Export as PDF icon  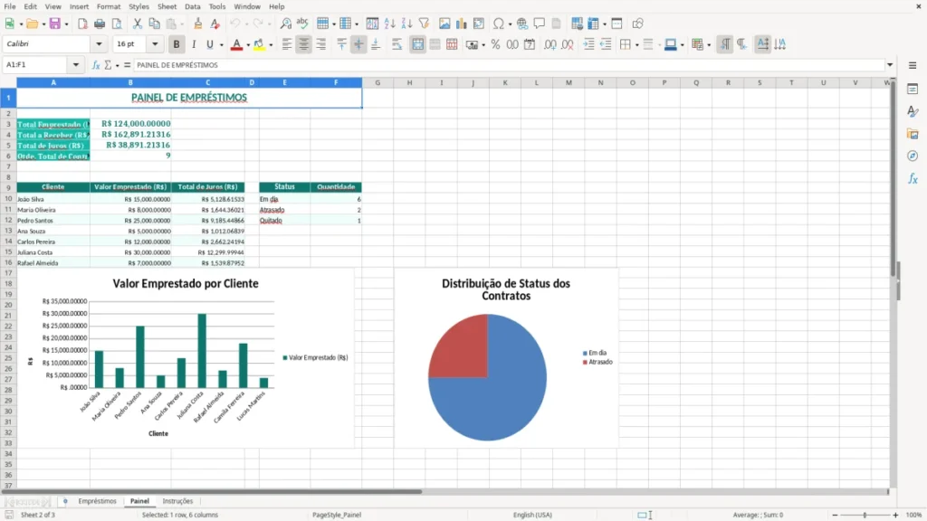(82, 24)
